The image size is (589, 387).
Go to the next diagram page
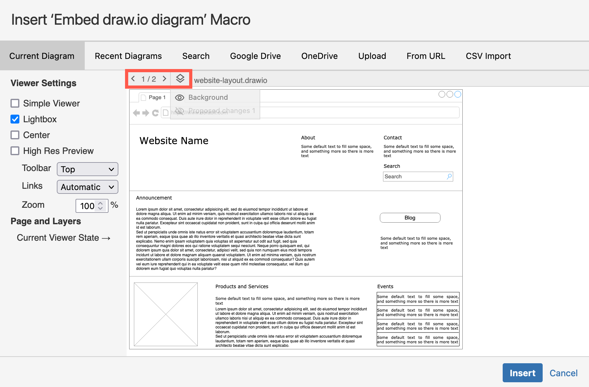point(165,79)
